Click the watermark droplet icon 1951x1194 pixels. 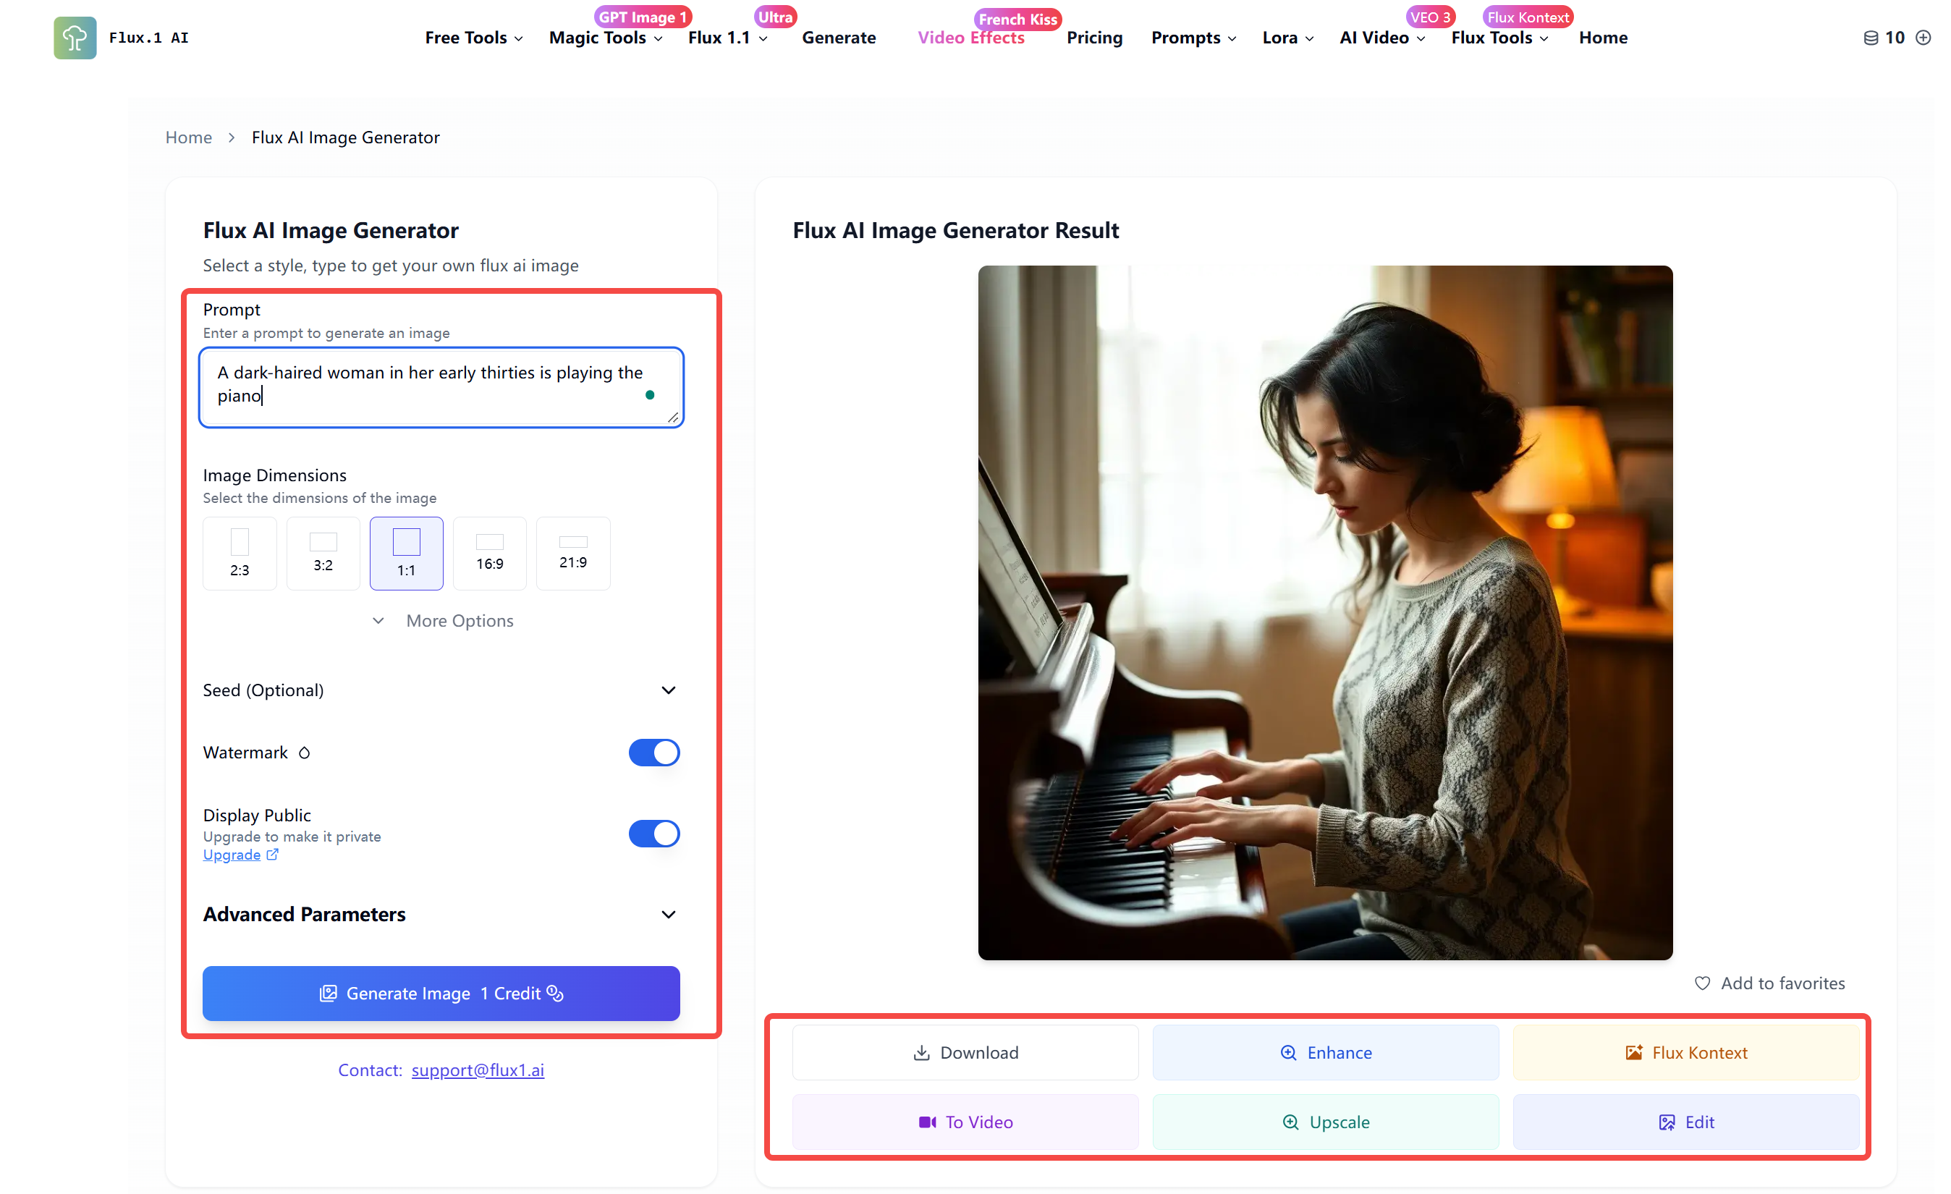(304, 752)
